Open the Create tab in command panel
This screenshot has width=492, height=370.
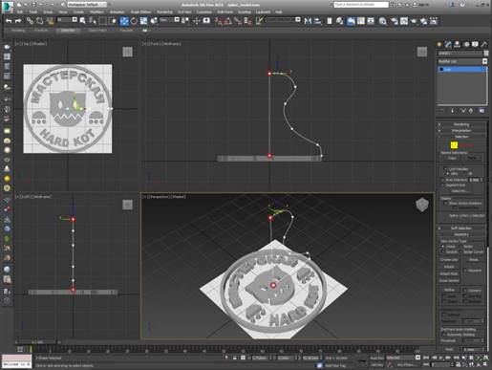coord(439,44)
